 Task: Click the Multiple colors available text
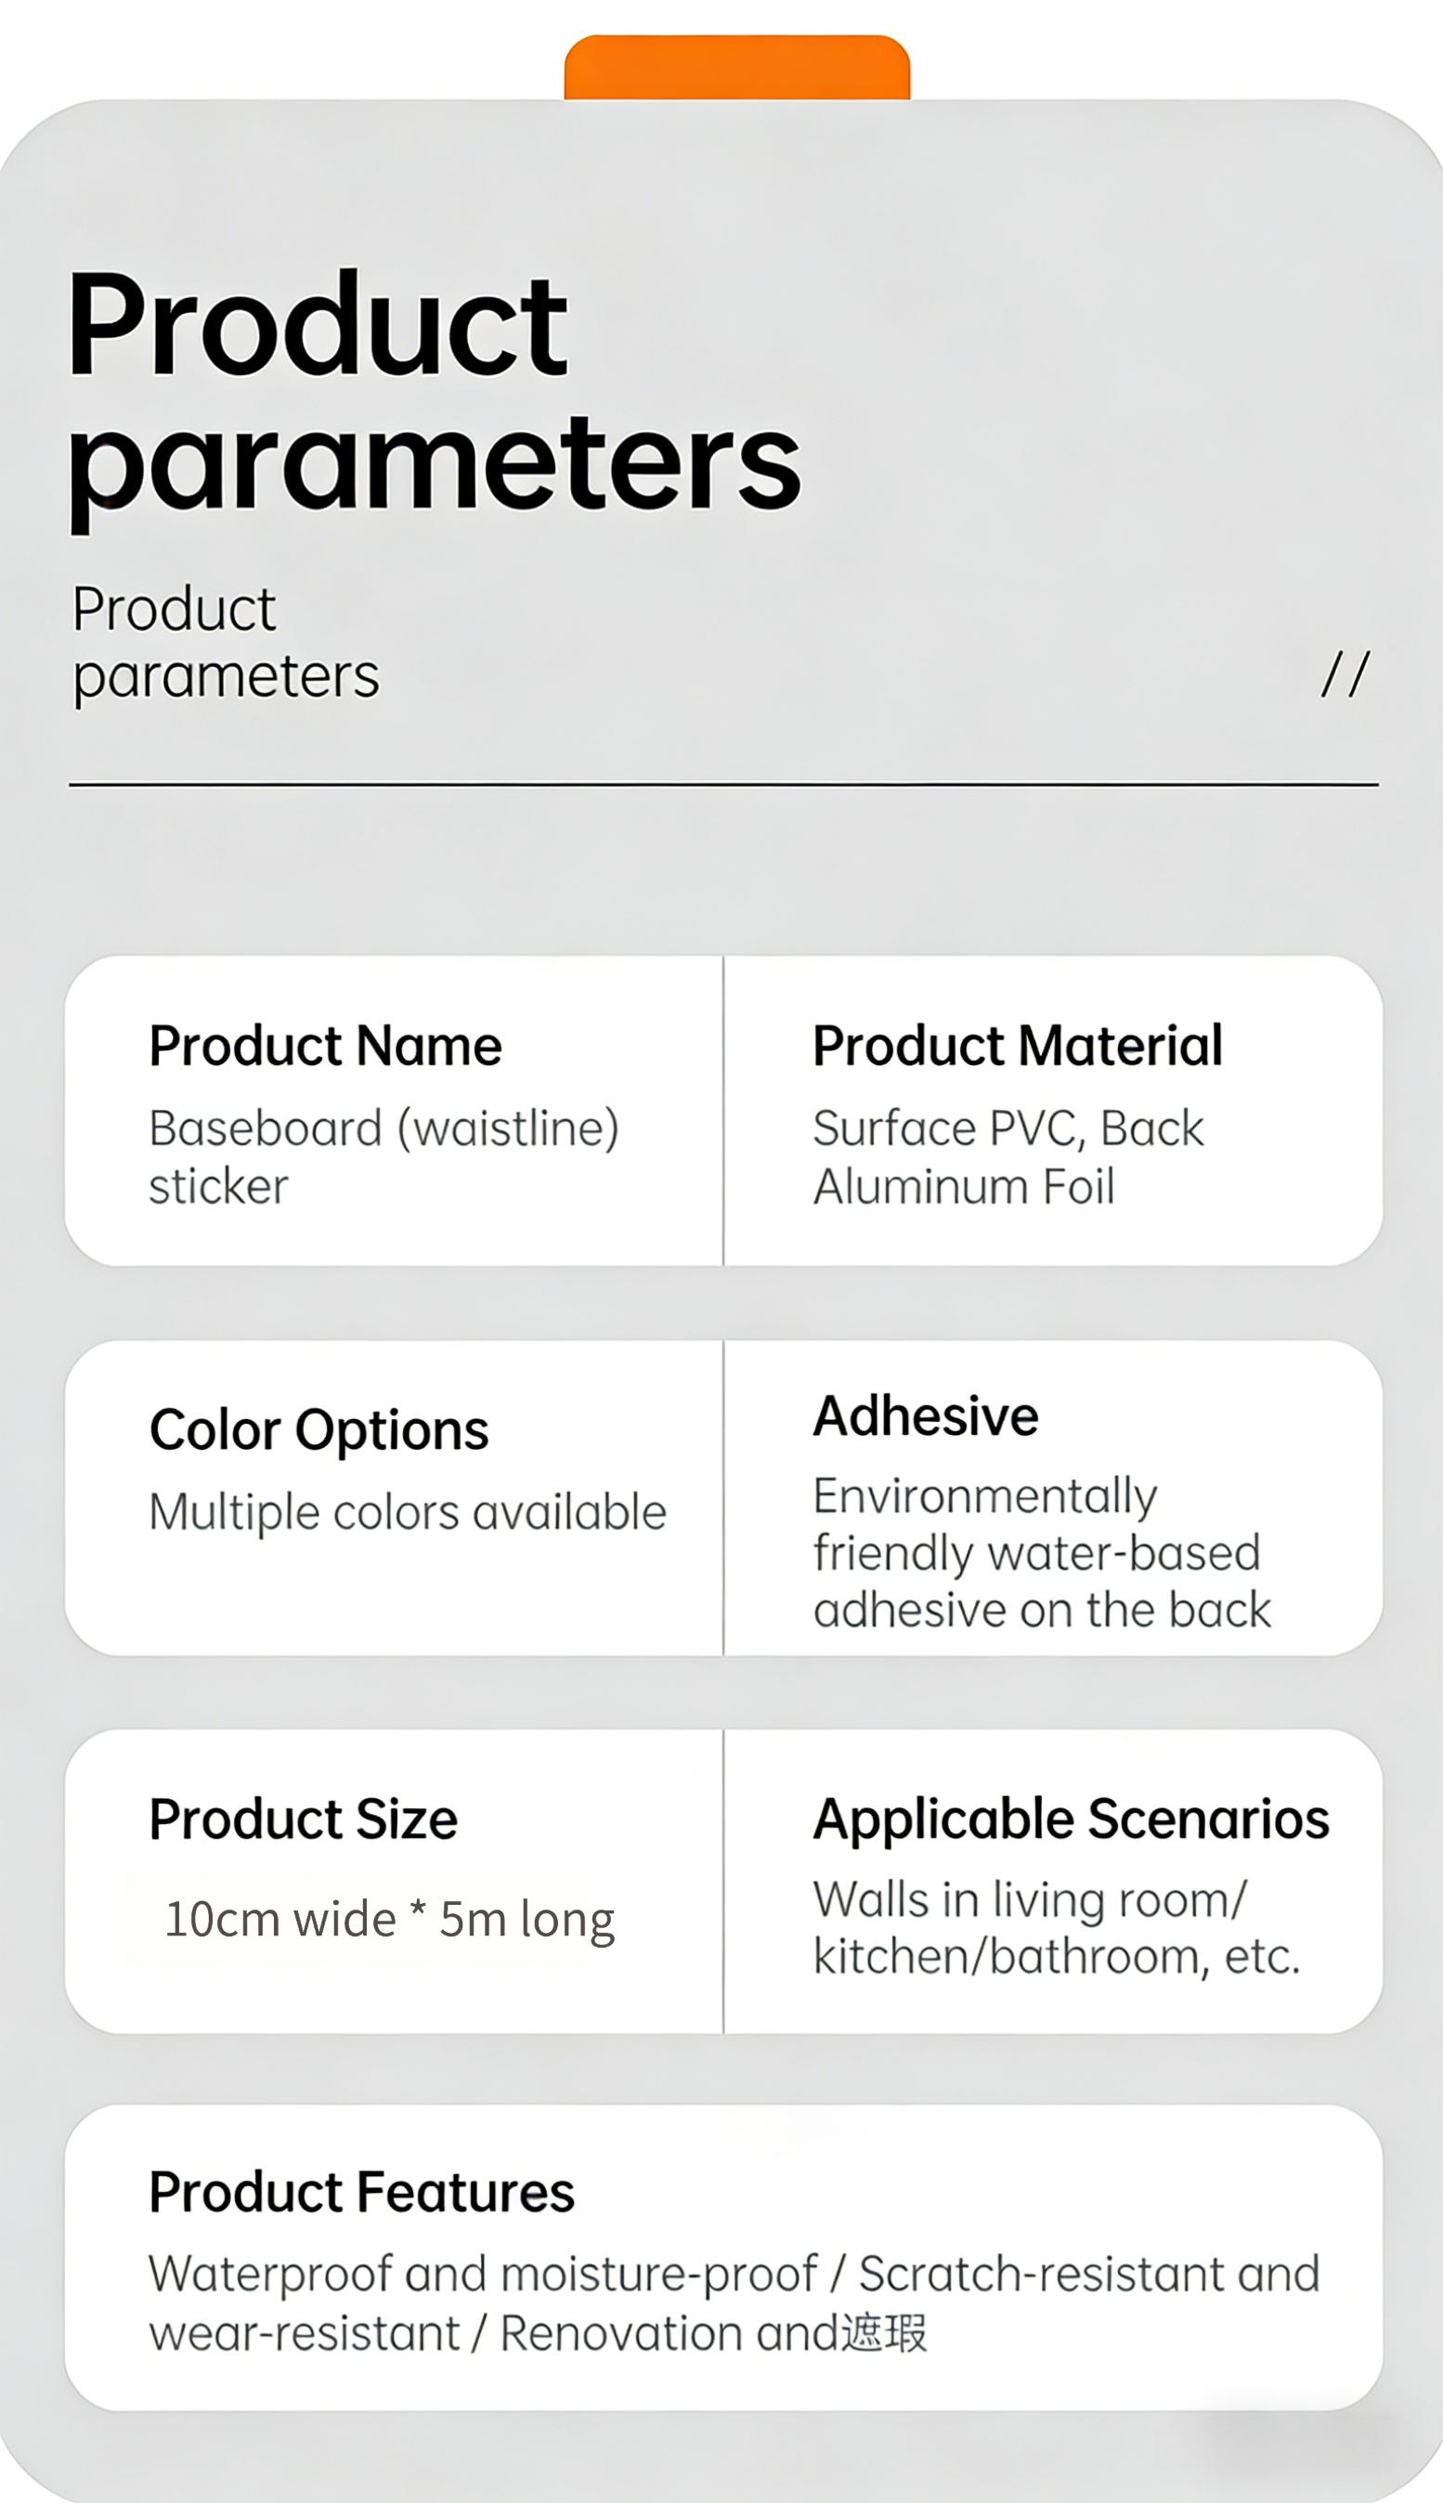tap(408, 1513)
